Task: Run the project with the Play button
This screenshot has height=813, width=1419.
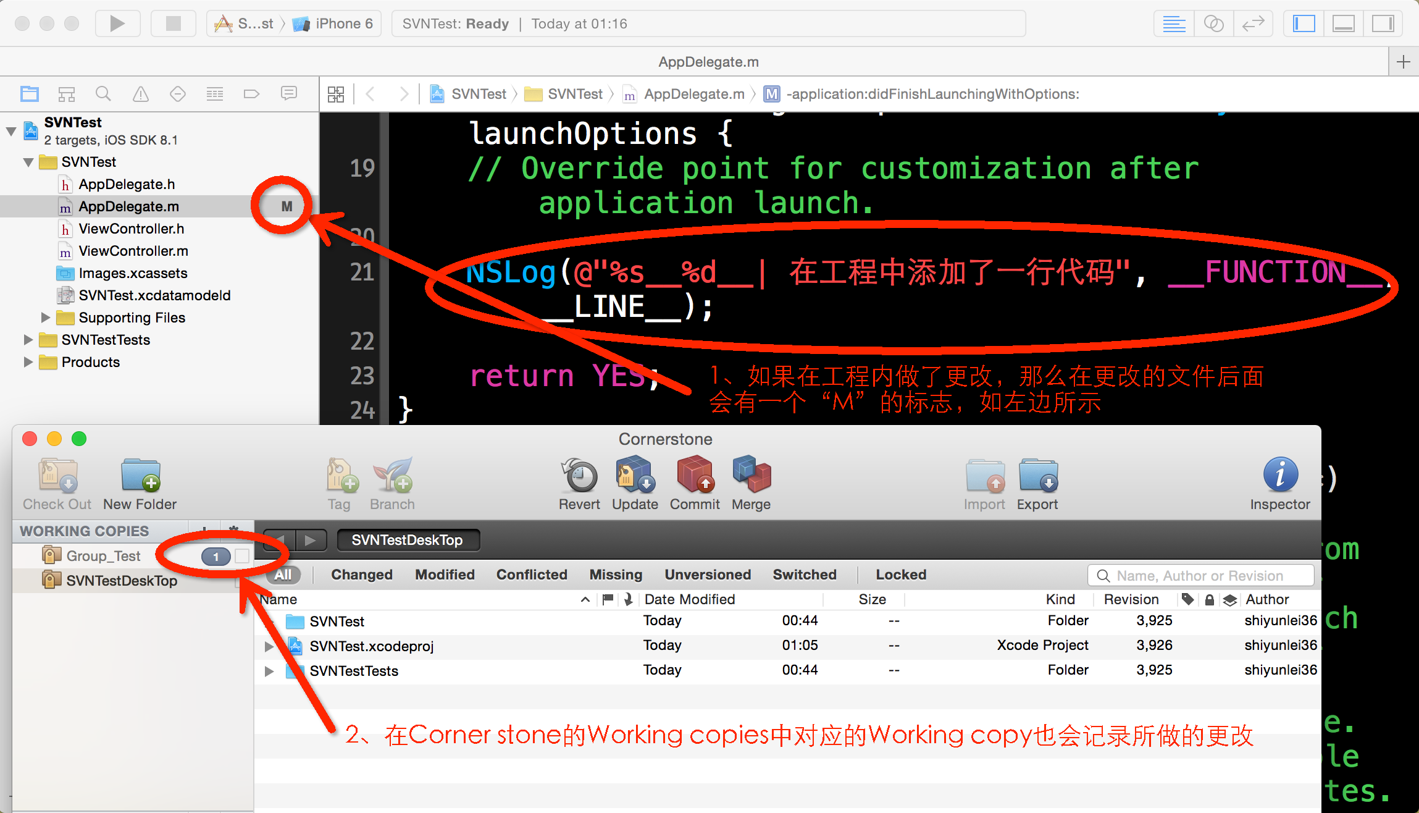Action: (117, 23)
